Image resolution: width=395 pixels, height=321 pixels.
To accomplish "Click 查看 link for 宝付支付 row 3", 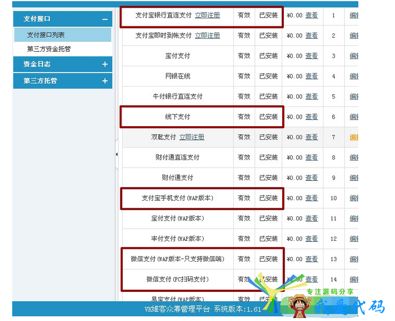I will click(312, 56).
